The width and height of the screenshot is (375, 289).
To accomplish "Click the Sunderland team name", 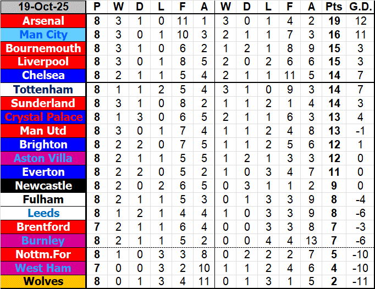I will (43, 103).
